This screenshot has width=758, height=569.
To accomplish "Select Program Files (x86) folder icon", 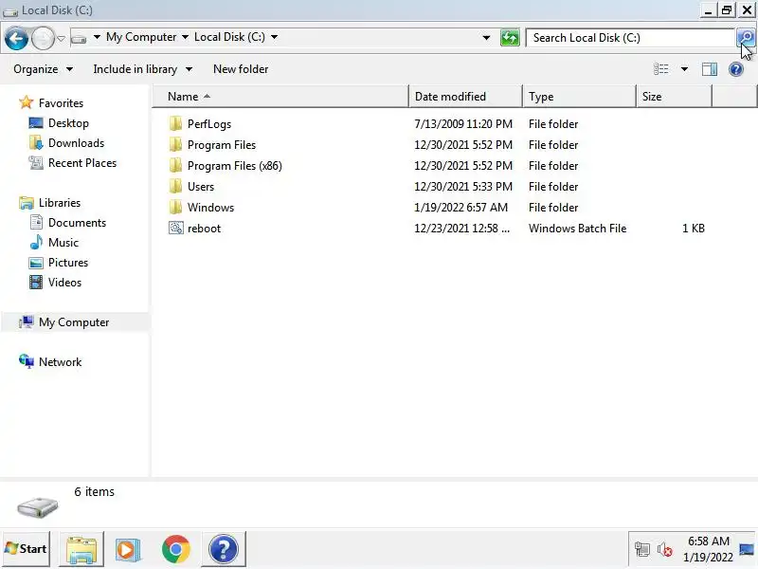I will click(176, 165).
